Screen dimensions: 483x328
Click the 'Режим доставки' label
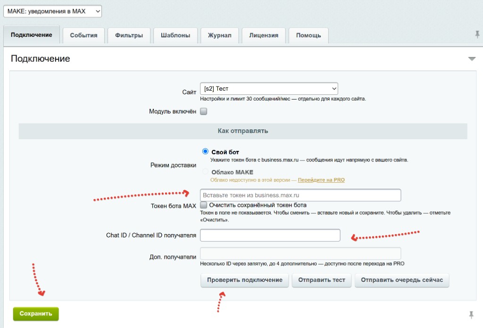pyautogui.click(x=173, y=165)
